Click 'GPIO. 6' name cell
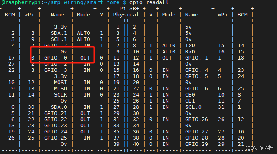Viewport: 277px width, 154px height. click(x=196, y=89)
